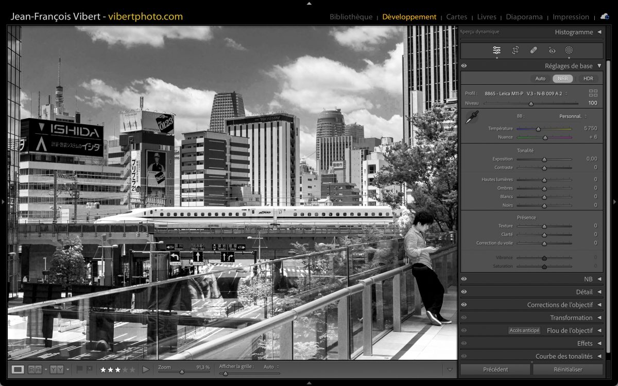Switch to single-image loupe view mode

18,369
